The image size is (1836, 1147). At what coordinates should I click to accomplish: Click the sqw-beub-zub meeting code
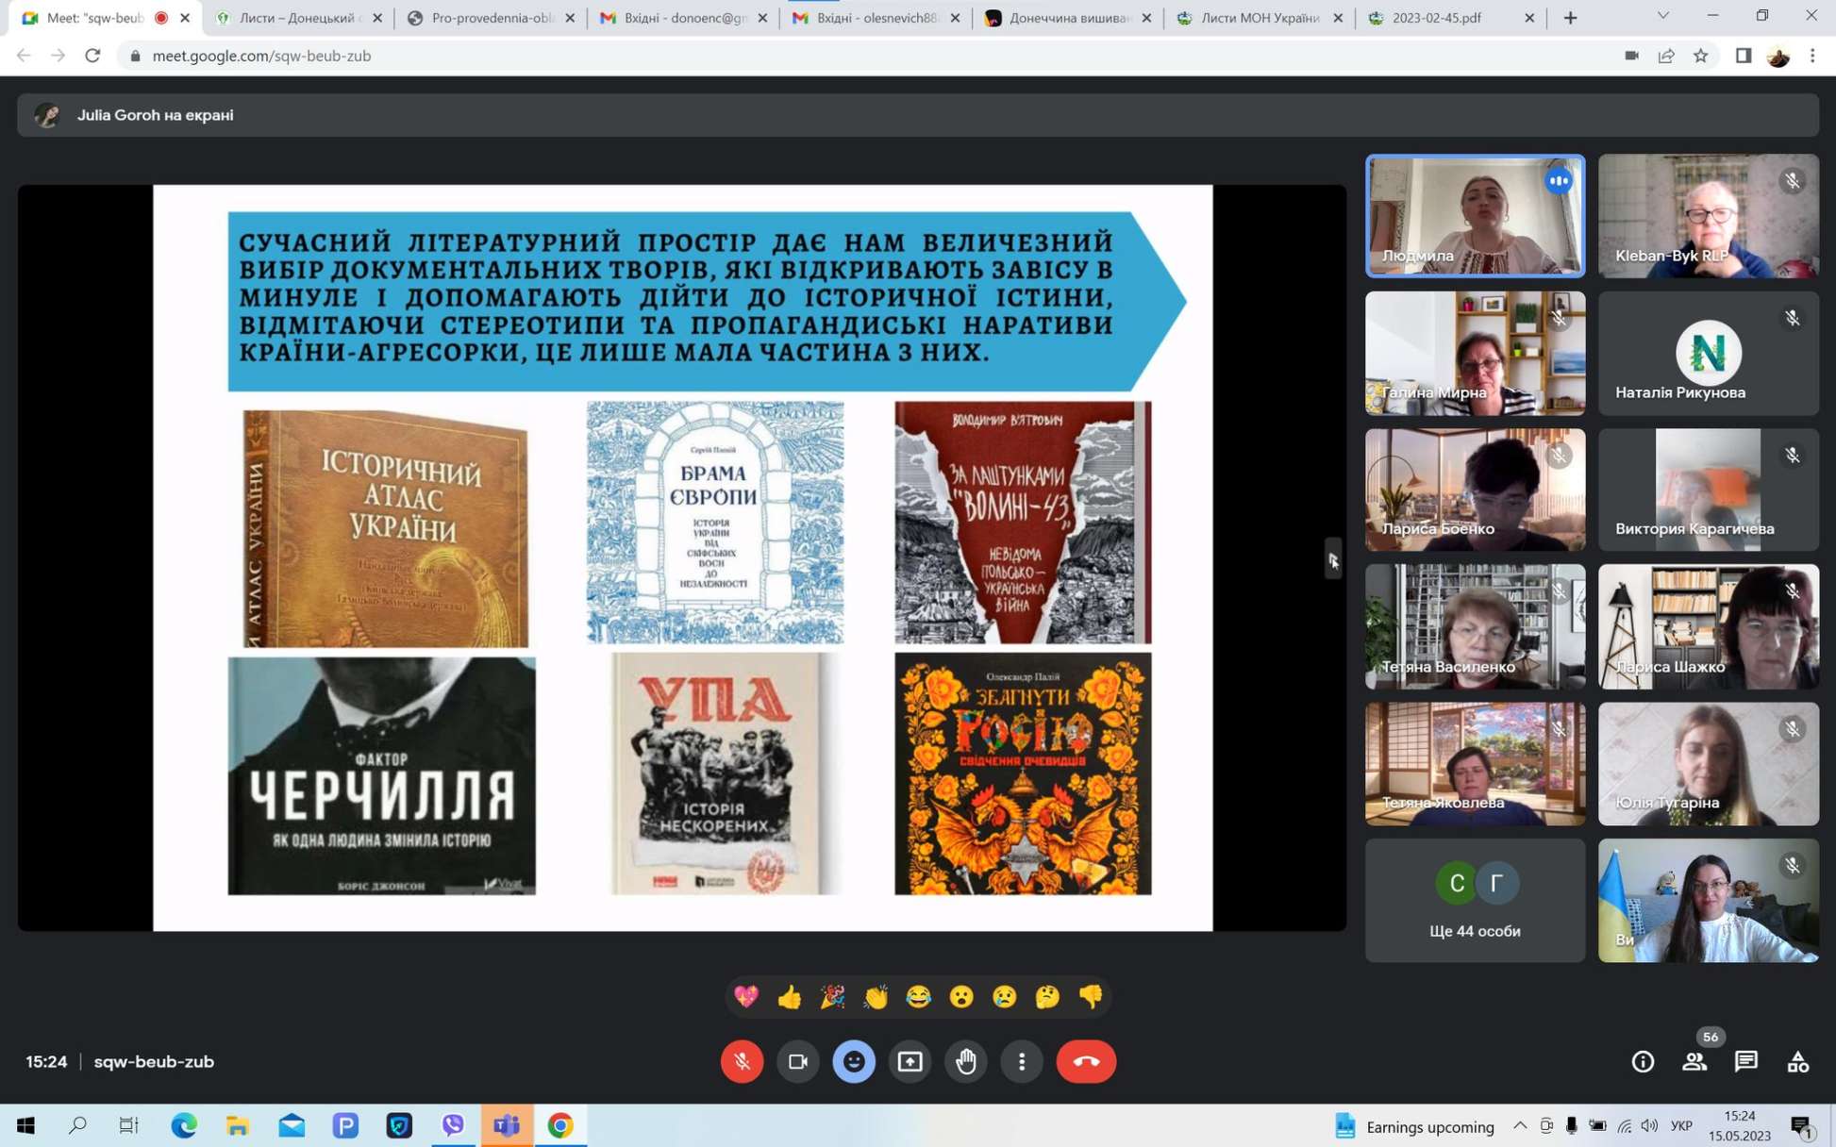coord(154,1061)
